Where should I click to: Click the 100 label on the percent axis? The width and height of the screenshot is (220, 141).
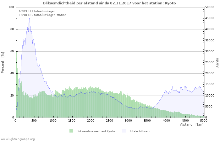point(11,7)
